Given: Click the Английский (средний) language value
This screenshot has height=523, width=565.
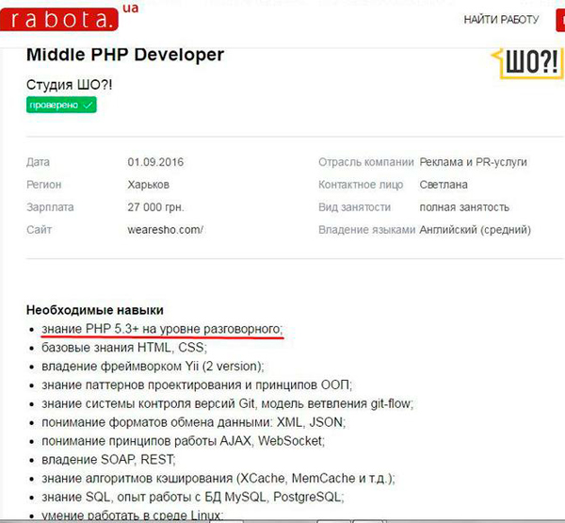Looking at the screenshot, I should click(476, 229).
